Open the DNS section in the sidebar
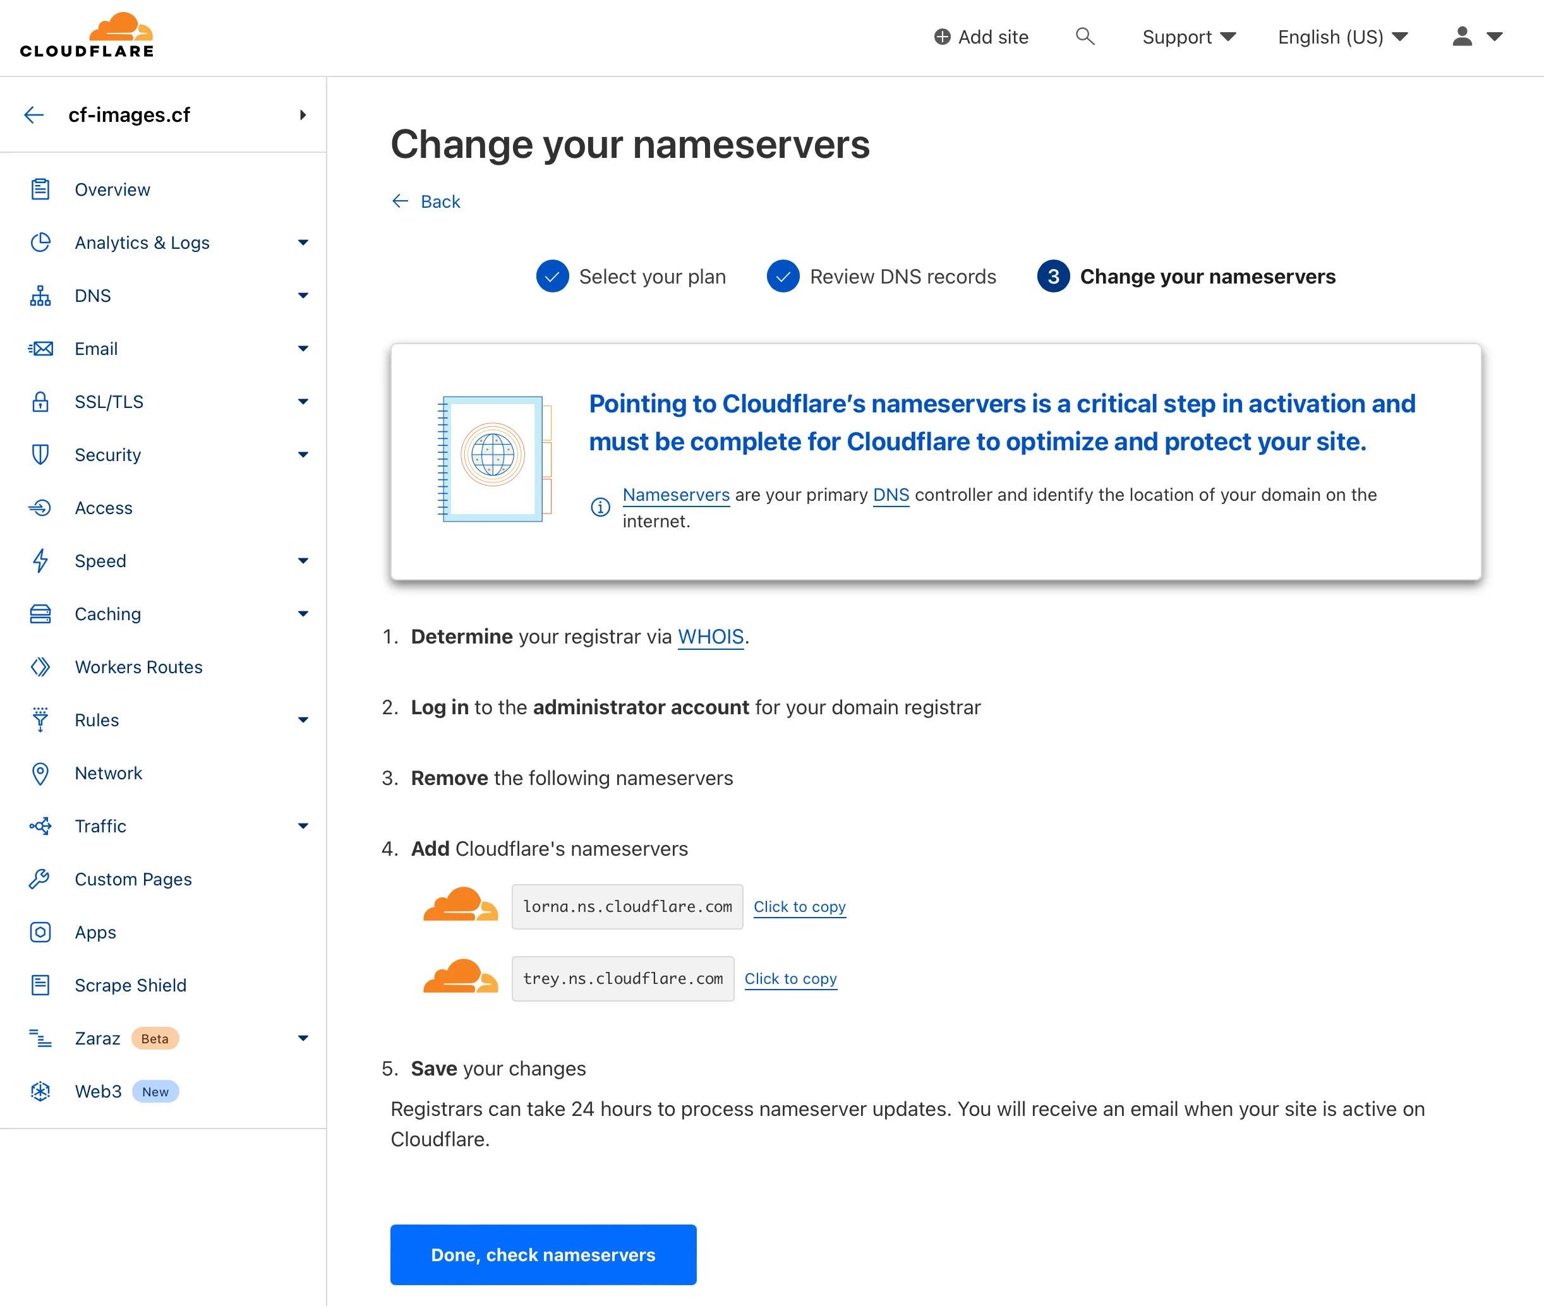This screenshot has width=1544, height=1306. [x=93, y=296]
